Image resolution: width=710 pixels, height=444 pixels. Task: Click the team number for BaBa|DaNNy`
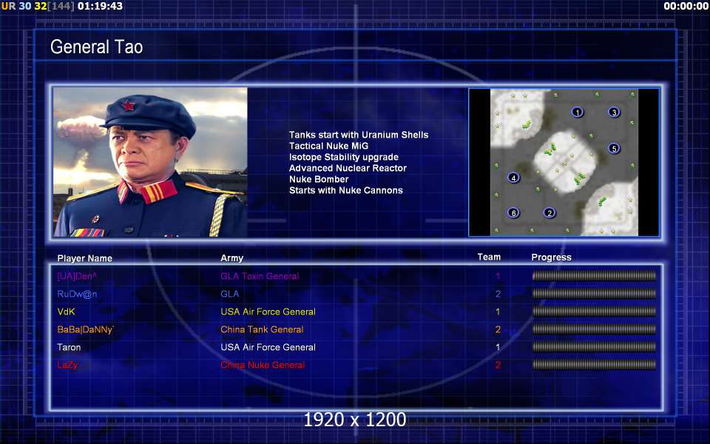tap(498, 329)
